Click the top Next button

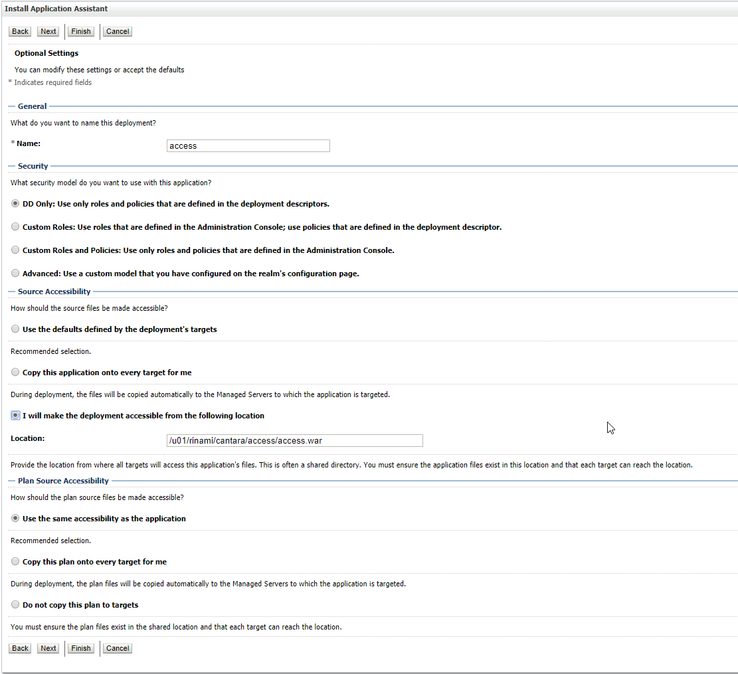(x=48, y=31)
